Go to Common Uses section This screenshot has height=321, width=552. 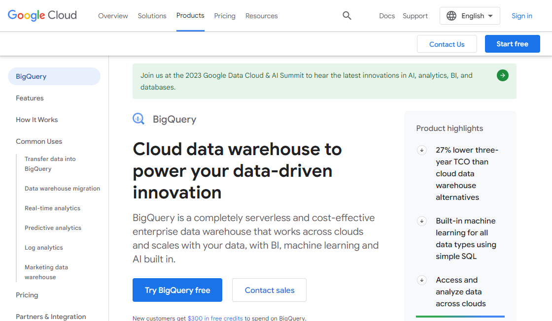39,141
